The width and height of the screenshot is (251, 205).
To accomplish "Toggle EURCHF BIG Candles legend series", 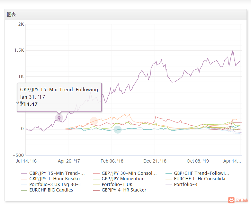I will coord(47,190).
